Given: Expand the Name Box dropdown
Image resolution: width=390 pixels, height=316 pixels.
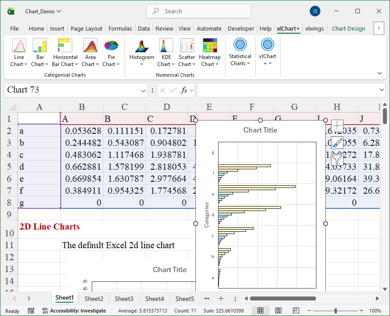Looking at the screenshot, I should [x=144, y=90].
